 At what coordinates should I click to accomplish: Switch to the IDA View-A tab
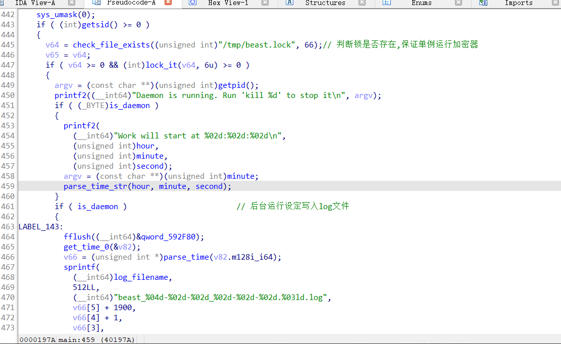(35, 3)
